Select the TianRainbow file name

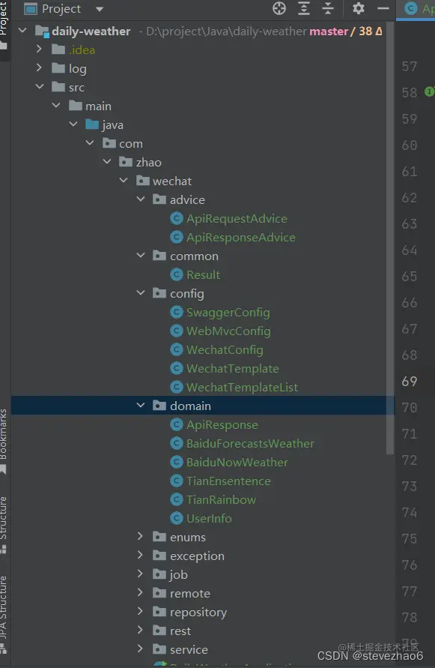click(222, 500)
